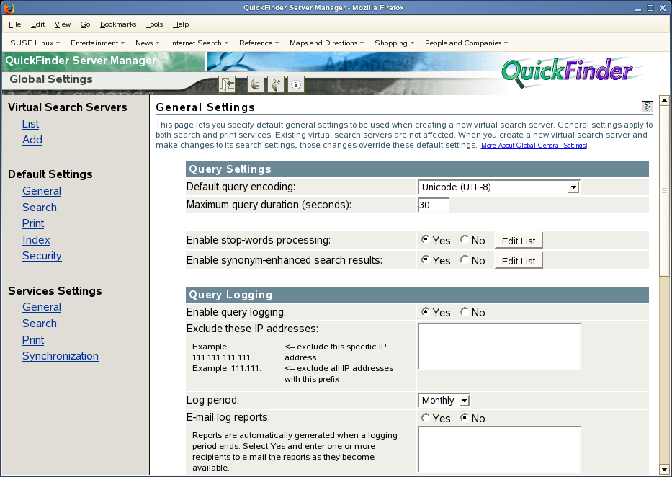Open the Security default settings link

pos(42,255)
